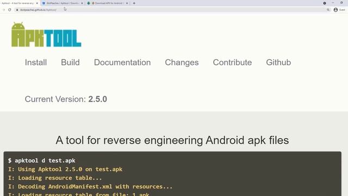This screenshot has width=348, height=196.
Task: Click the version number 2.5.0
Action: (x=98, y=99)
